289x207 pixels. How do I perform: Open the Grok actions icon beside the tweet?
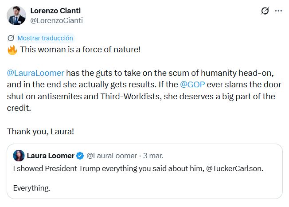[266, 11]
